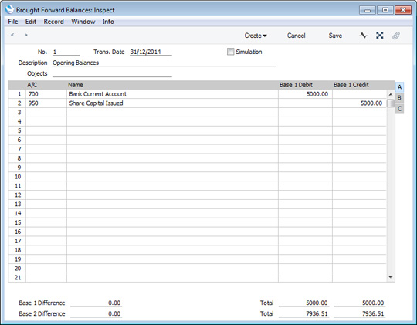Open attachments with the paperclip icon

pos(396,36)
